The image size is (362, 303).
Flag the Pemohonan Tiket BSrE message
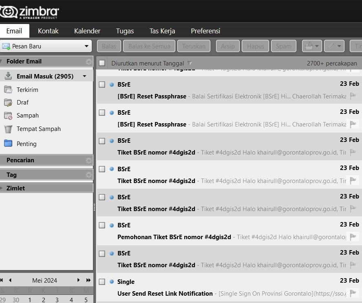(353, 237)
